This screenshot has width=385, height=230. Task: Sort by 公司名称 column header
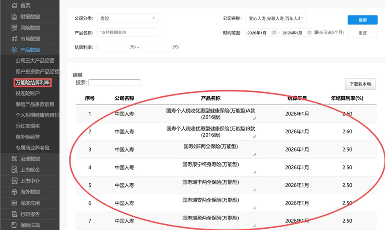point(124,99)
